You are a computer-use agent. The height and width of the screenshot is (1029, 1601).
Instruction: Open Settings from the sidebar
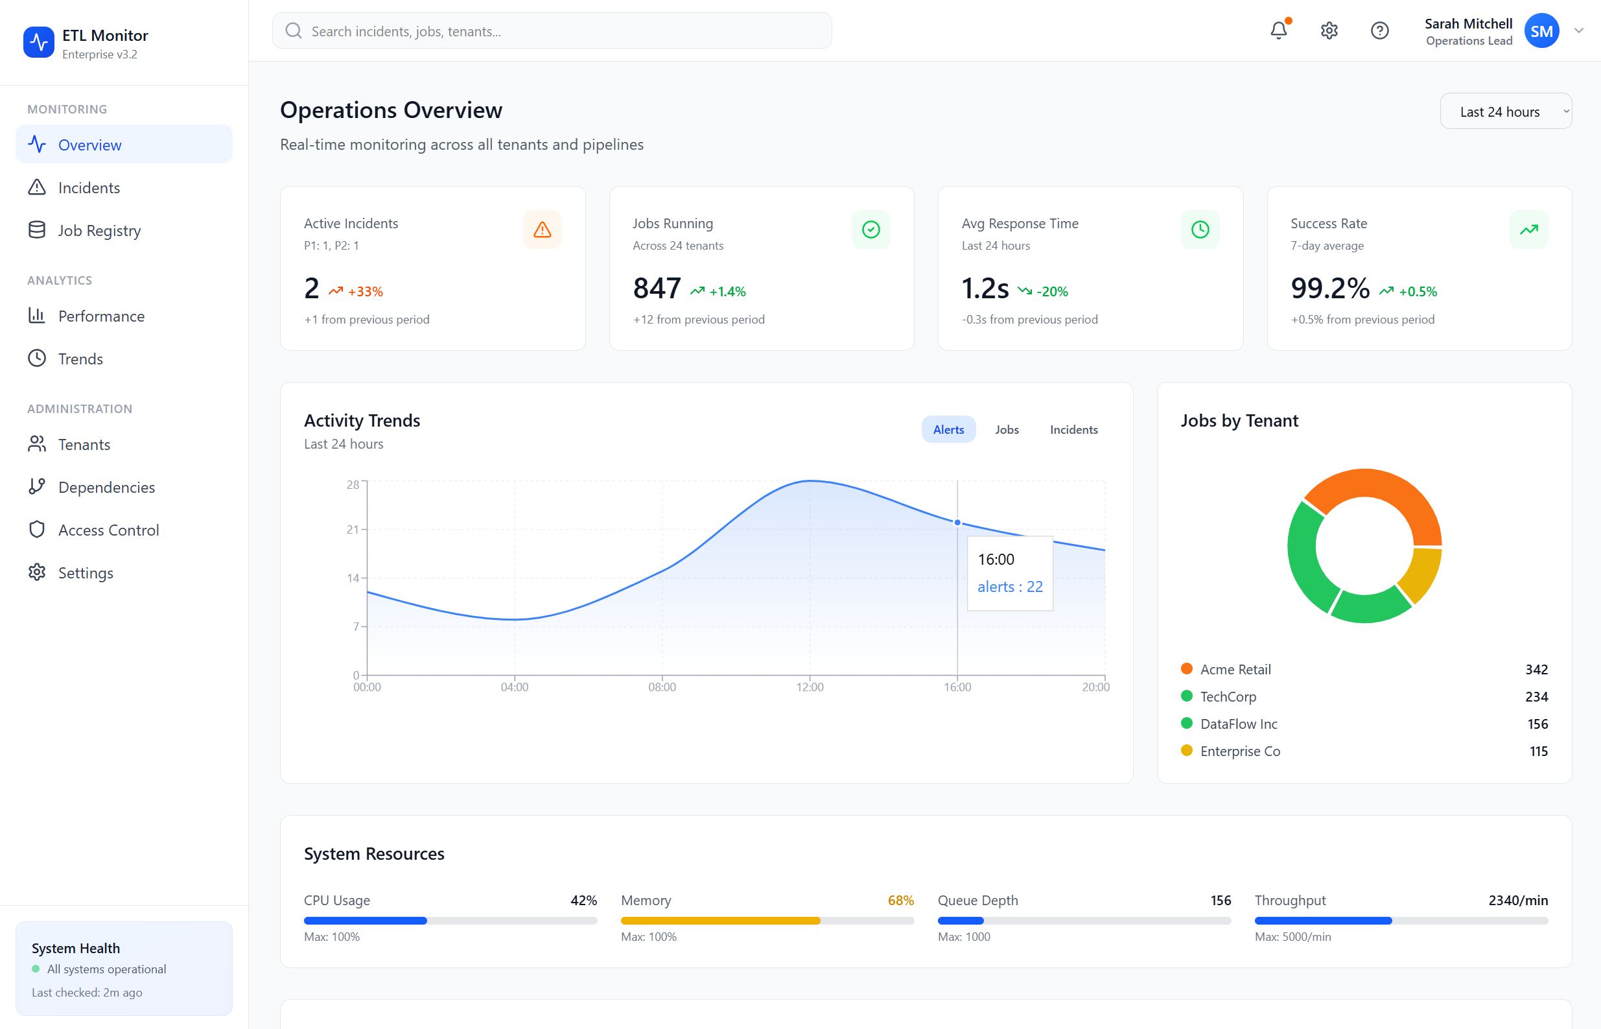pyautogui.click(x=124, y=572)
